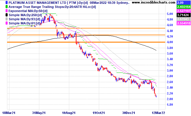The width and height of the screenshot is (191, 116).
Task: Click the 10Aug21 date axis label
Action: (69, 113)
